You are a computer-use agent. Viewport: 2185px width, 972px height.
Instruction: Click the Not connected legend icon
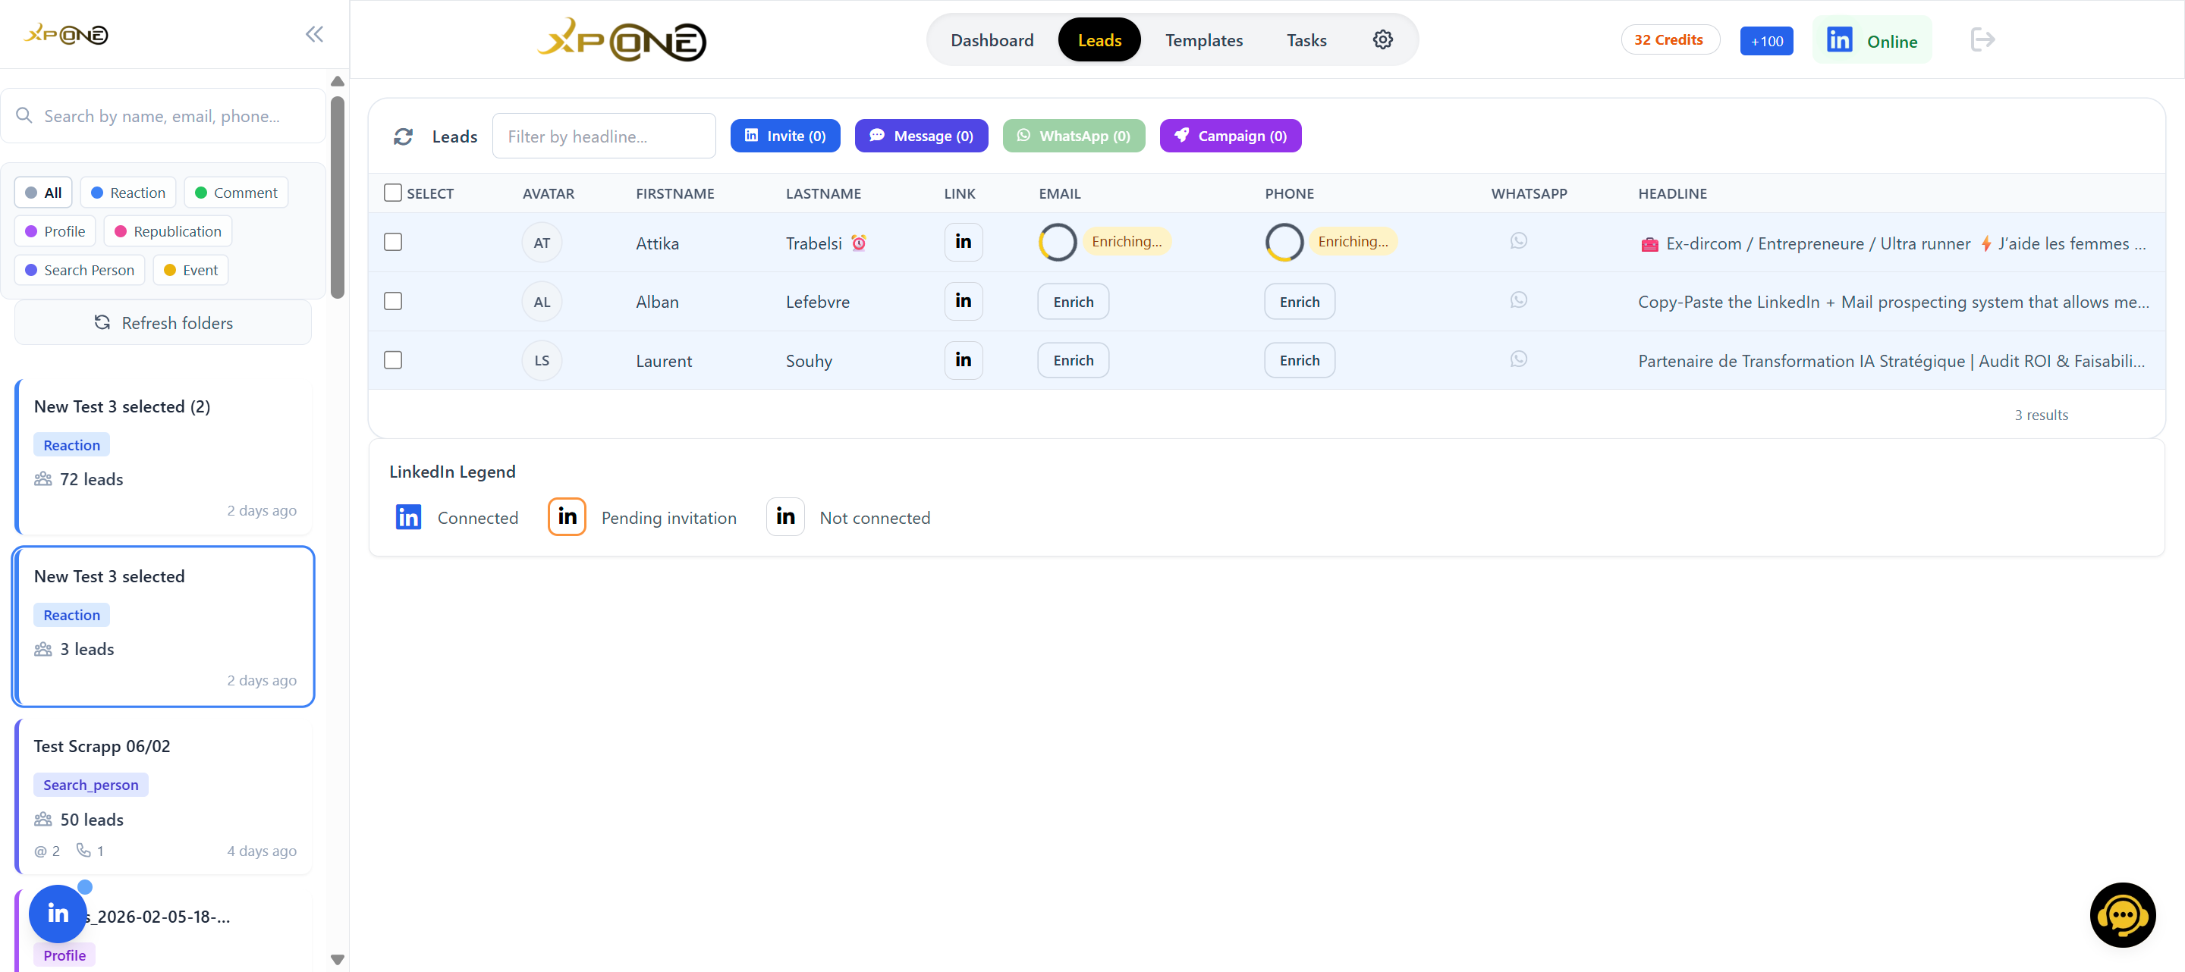coord(785,517)
